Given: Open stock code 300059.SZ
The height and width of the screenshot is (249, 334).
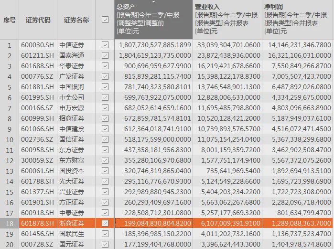Looking at the screenshot, I should (x=38, y=160).
